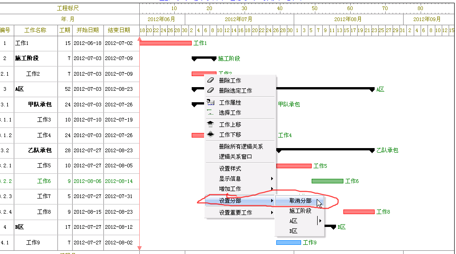Screen dimensions: 456x254
Task: Click the green 工作6 Gantt bar
Action: click(x=327, y=181)
